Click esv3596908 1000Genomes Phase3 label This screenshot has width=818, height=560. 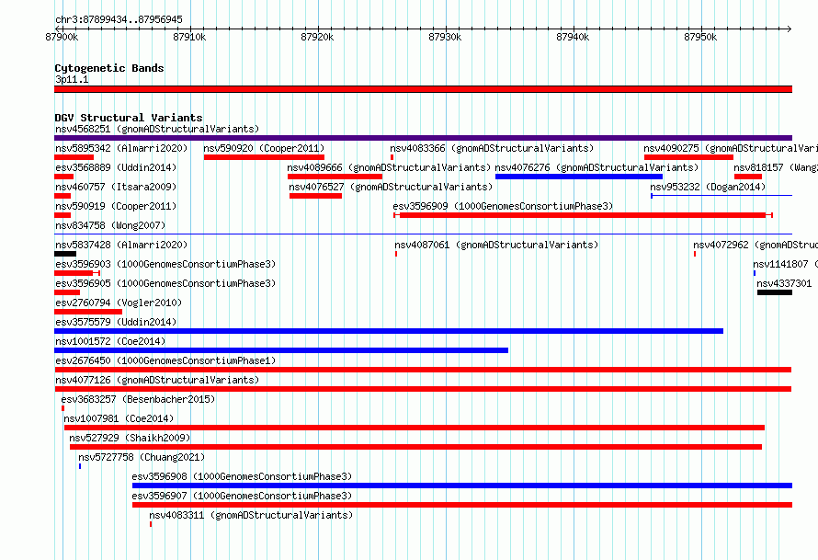pos(242,476)
